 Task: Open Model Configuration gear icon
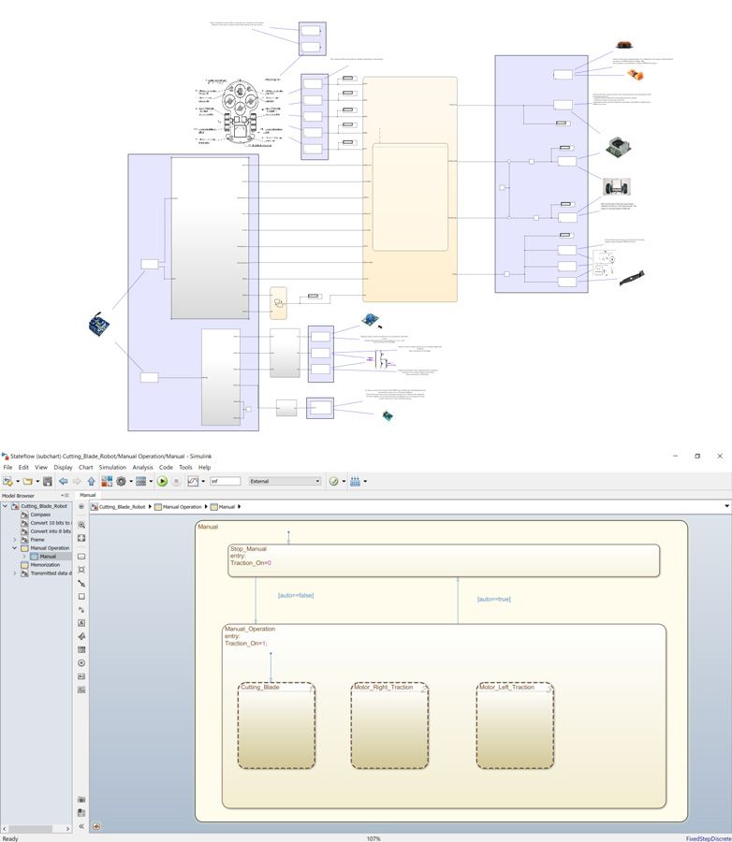121,481
